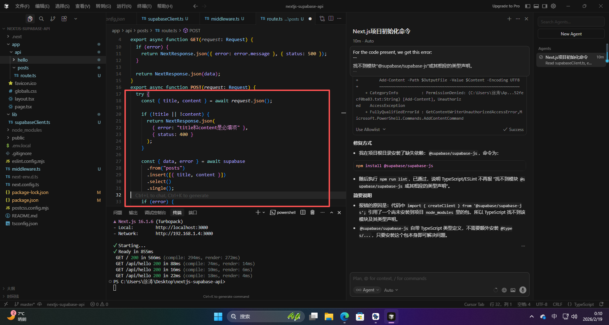609x325 pixels.
Task: Open notifications bell in status bar
Action: pos(602,304)
